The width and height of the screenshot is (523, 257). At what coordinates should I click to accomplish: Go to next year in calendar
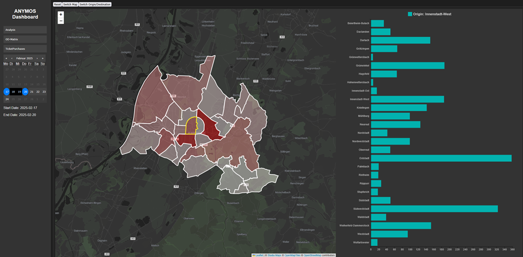pos(43,58)
